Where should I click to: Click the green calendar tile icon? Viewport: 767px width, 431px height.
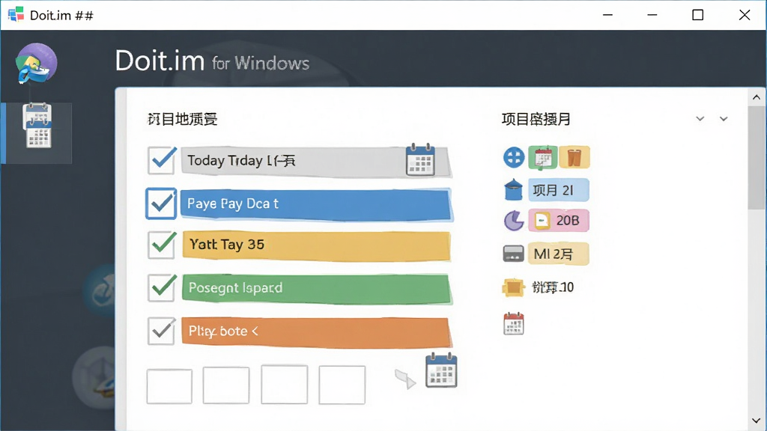[542, 157]
